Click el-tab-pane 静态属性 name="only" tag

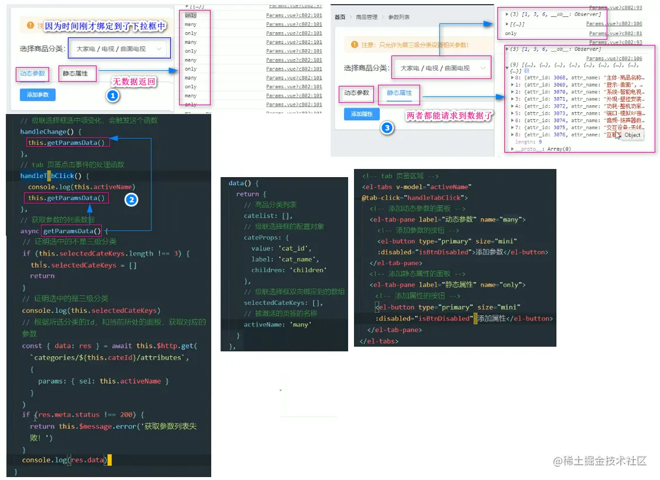pos(448,285)
